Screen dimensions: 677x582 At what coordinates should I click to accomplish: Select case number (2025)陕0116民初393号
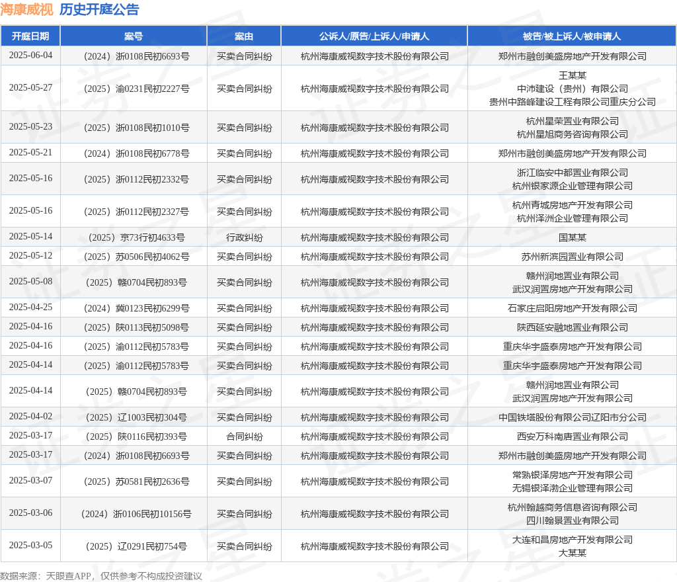(136, 437)
